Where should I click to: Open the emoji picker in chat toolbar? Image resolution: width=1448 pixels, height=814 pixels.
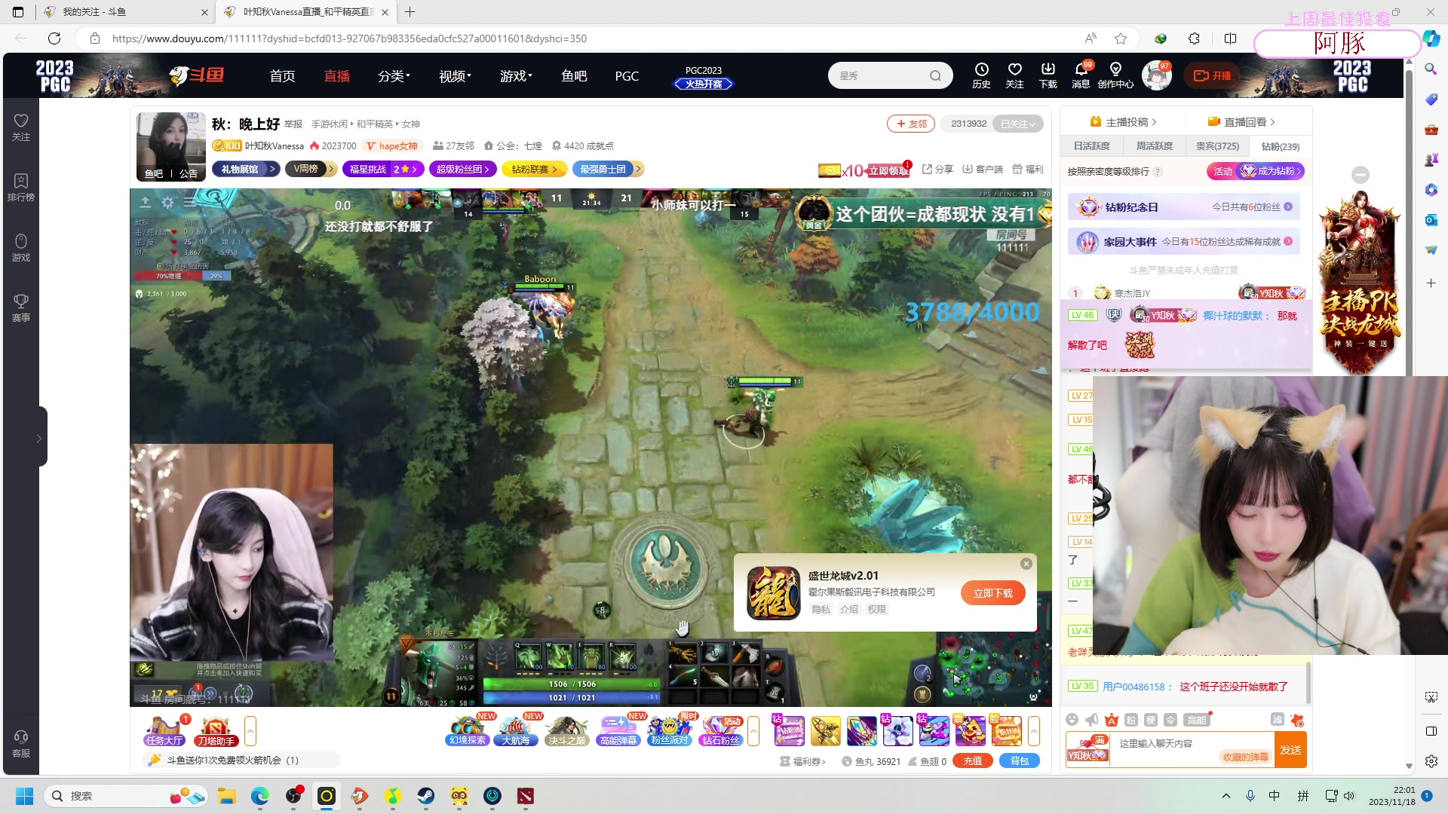tap(1072, 720)
